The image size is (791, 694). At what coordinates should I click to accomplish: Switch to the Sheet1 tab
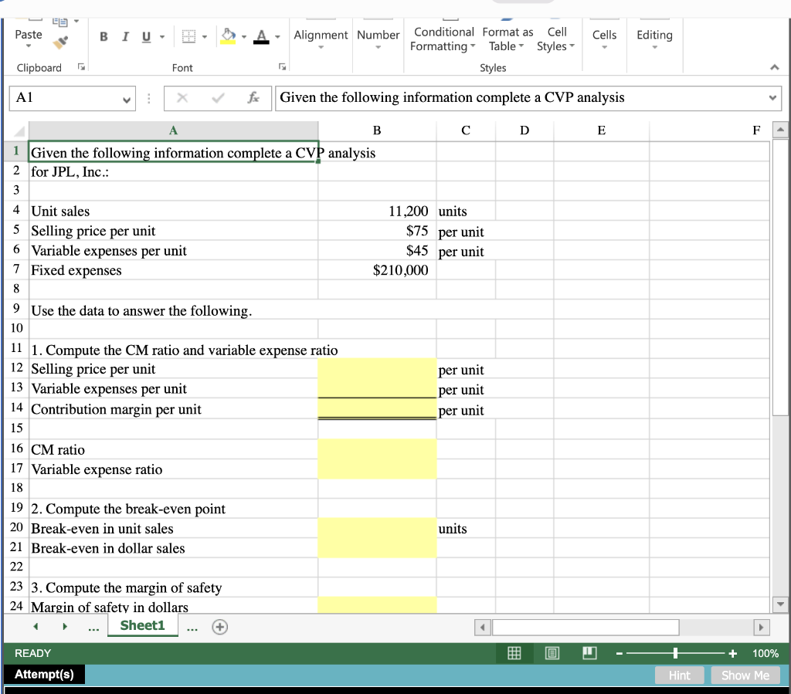click(x=142, y=626)
